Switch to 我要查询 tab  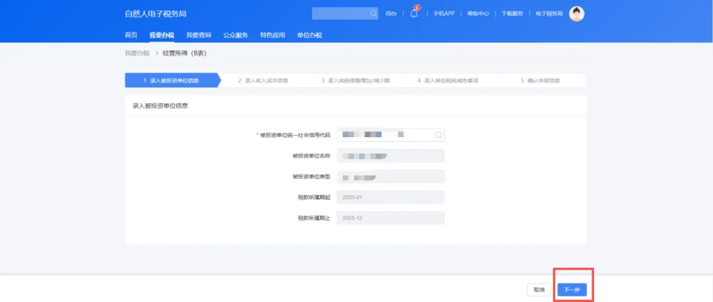click(199, 35)
